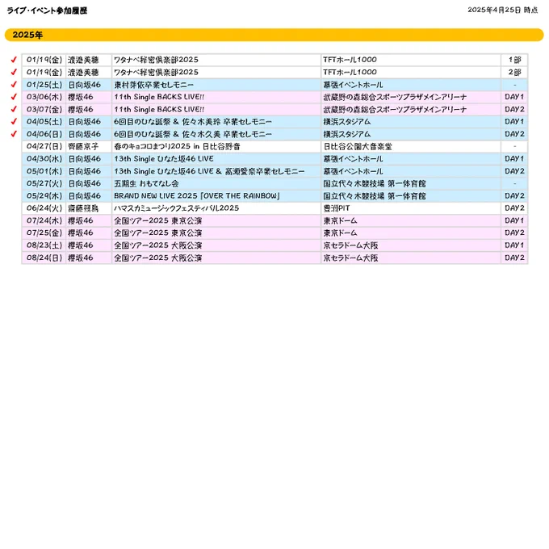
Task: Select the 2部 session cell
Action: pos(514,72)
